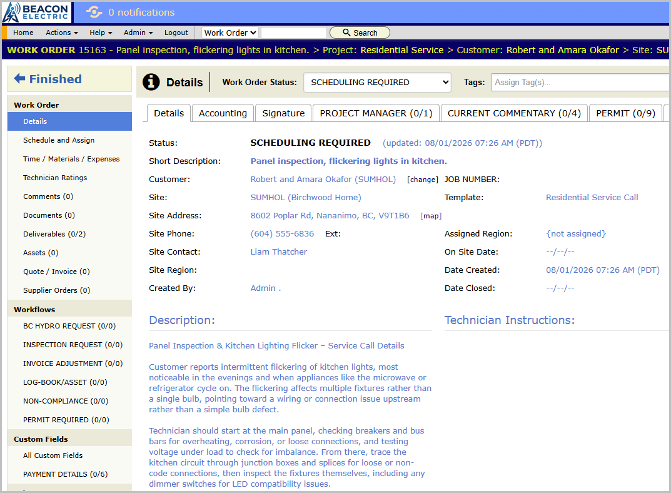The image size is (671, 493).
Task: Click the [change] customer link
Action: pos(422,180)
